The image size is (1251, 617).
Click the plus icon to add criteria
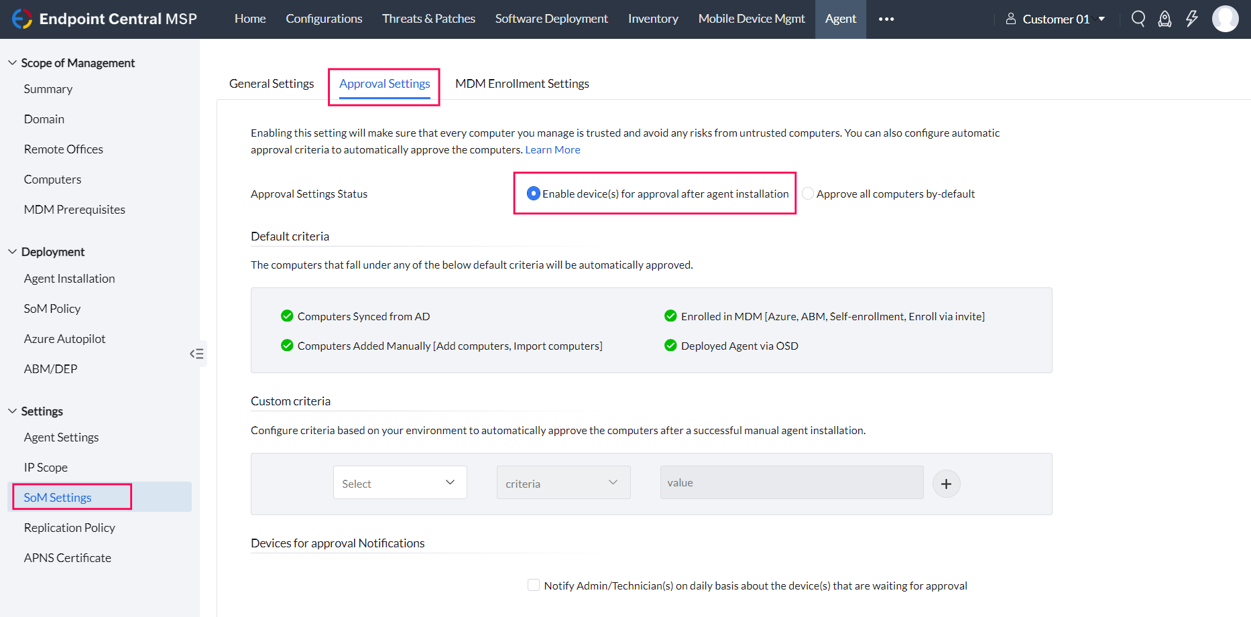[x=946, y=484]
